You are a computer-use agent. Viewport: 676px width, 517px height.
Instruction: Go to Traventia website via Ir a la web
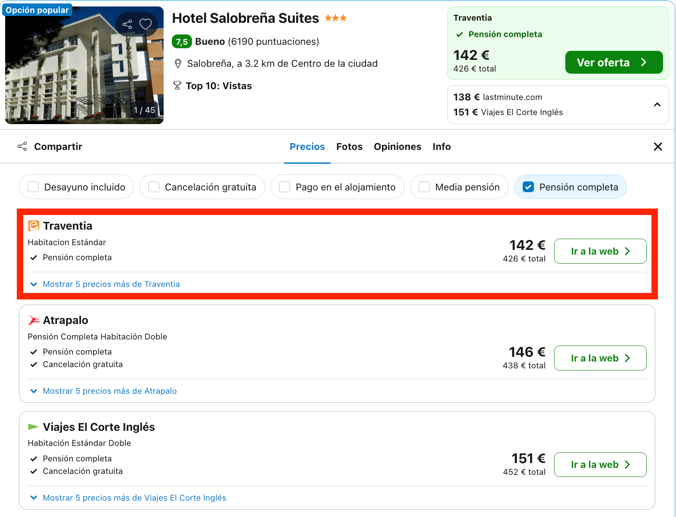point(600,251)
